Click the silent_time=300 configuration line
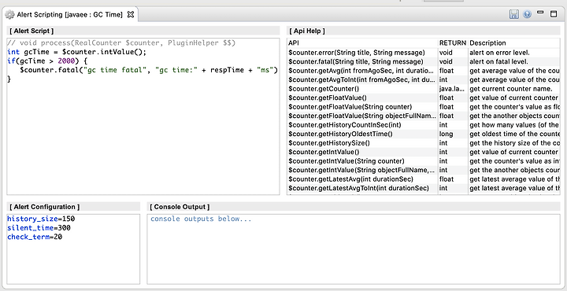Screen dimensions: 567x291 (x=39, y=228)
